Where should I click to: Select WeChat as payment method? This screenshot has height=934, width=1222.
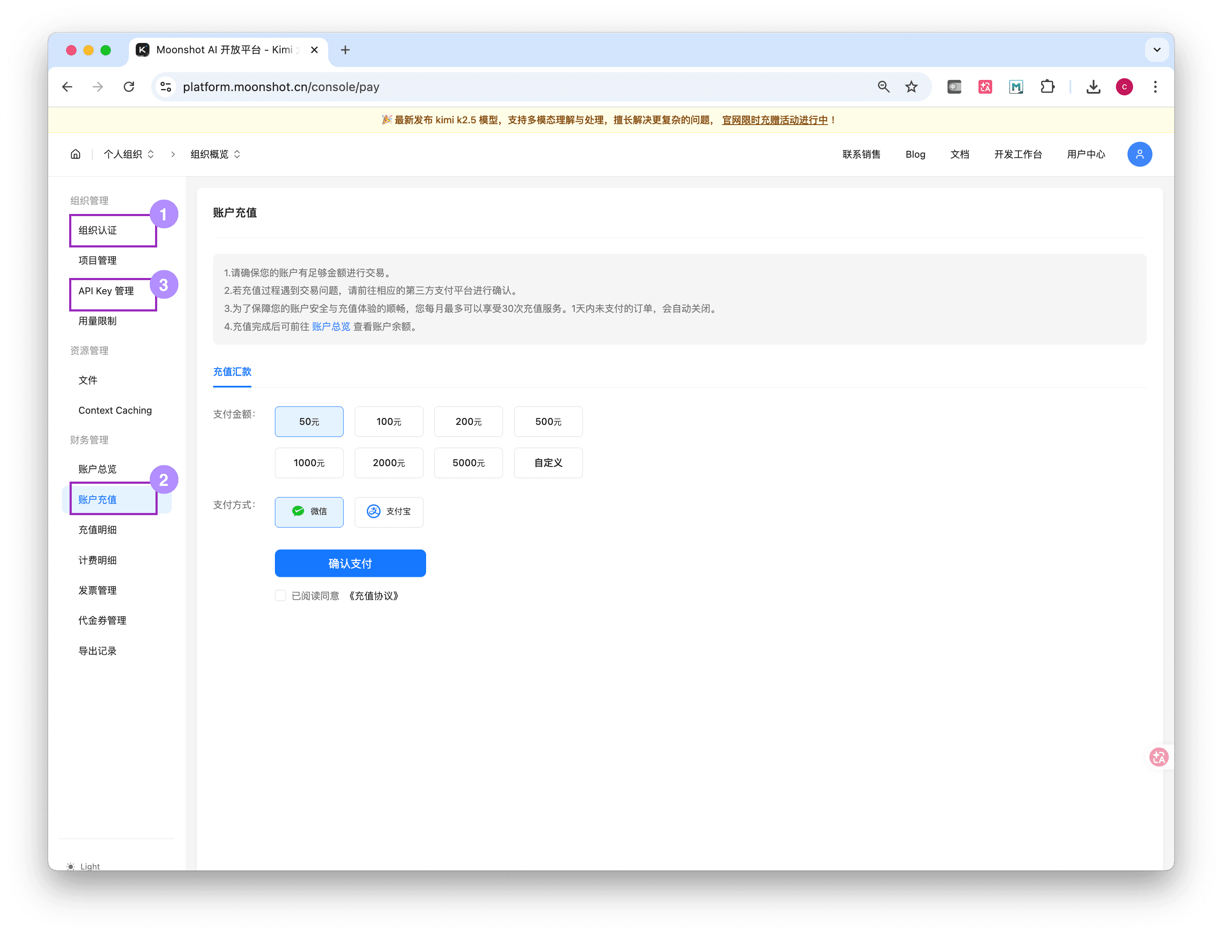pyautogui.click(x=309, y=512)
